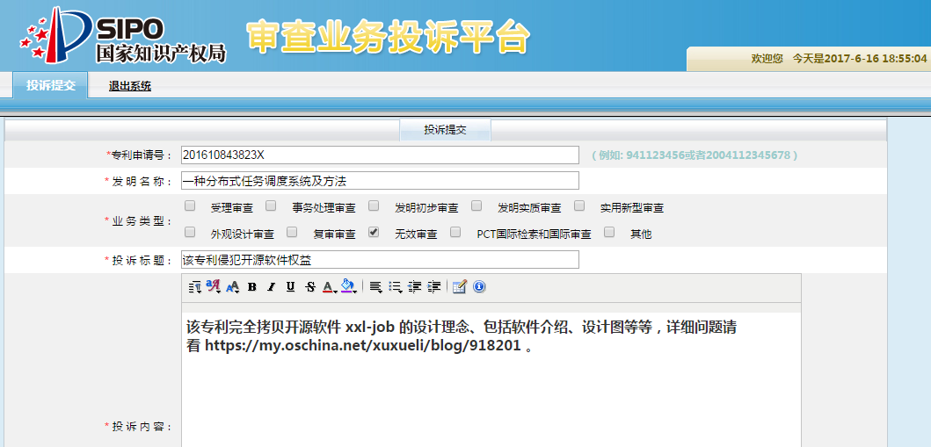Click the SIPO 国家知识产权局 logo

(123, 37)
